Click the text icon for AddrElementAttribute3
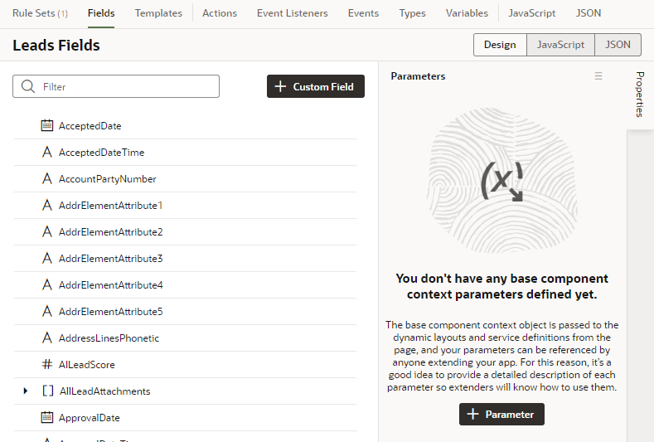This screenshot has height=442, width=654. (x=47, y=259)
